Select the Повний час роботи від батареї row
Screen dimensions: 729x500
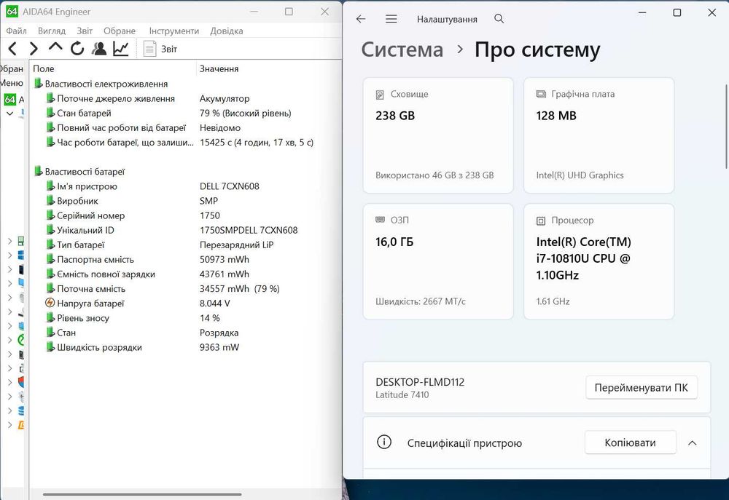(x=186, y=127)
